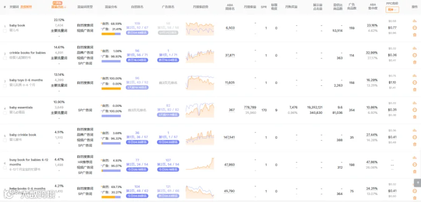The height and width of the screenshot is (202, 421).
Task: Click monthly searches value 778,789
Action: point(250,107)
